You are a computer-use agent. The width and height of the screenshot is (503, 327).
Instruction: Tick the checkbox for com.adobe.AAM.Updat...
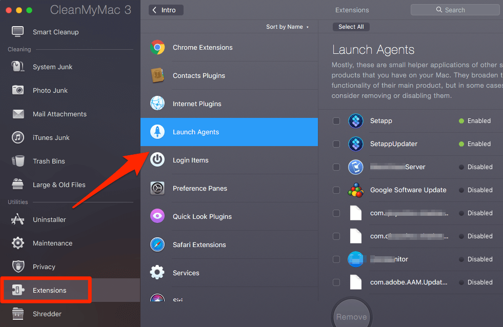336,282
